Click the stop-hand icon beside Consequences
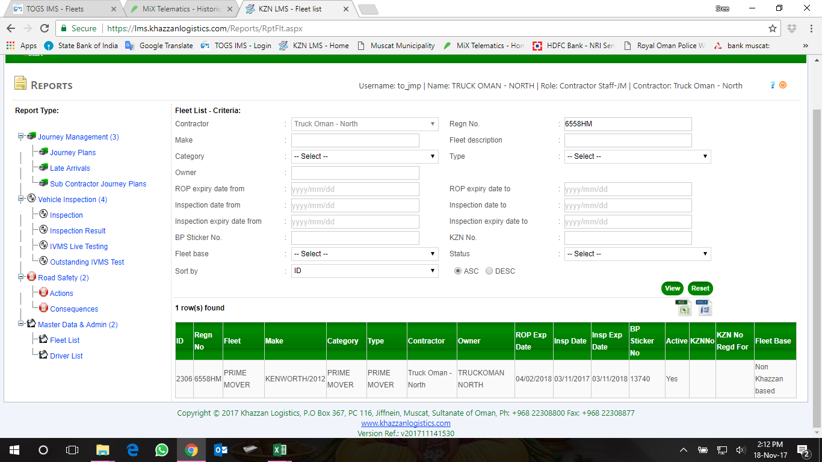The width and height of the screenshot is (822, 462). click(43, 308)
